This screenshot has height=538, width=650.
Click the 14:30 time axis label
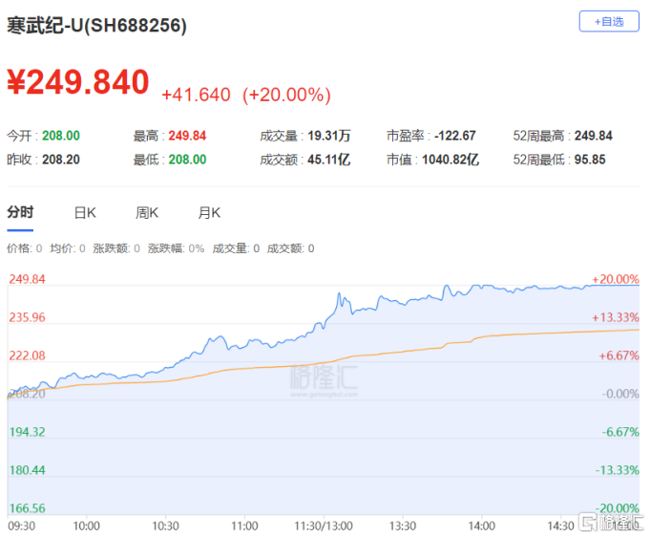tap(560, 527)
